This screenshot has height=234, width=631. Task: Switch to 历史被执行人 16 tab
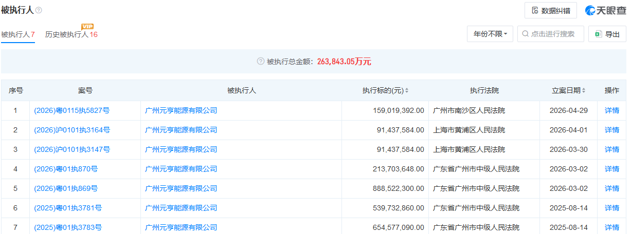pyautogui.click(x=71, y=34)
